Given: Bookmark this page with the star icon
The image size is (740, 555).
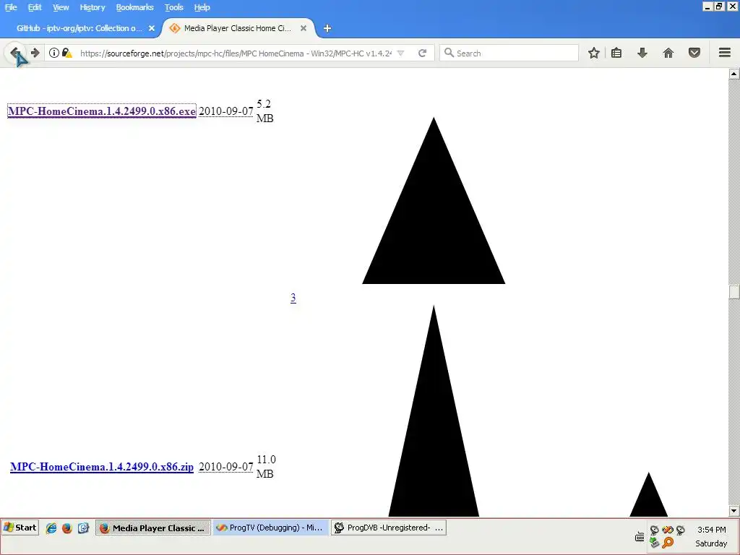Looking at the screenshot, I should (x=594, y=53).
